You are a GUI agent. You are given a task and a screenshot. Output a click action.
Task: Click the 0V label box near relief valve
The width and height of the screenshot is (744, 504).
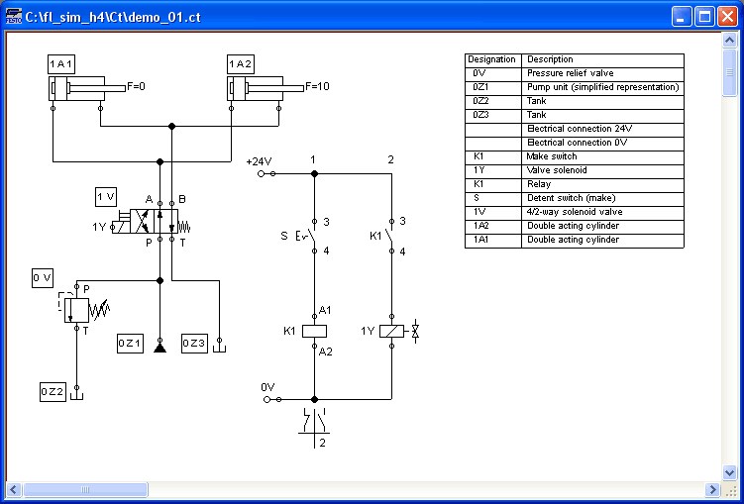[43, 278]
